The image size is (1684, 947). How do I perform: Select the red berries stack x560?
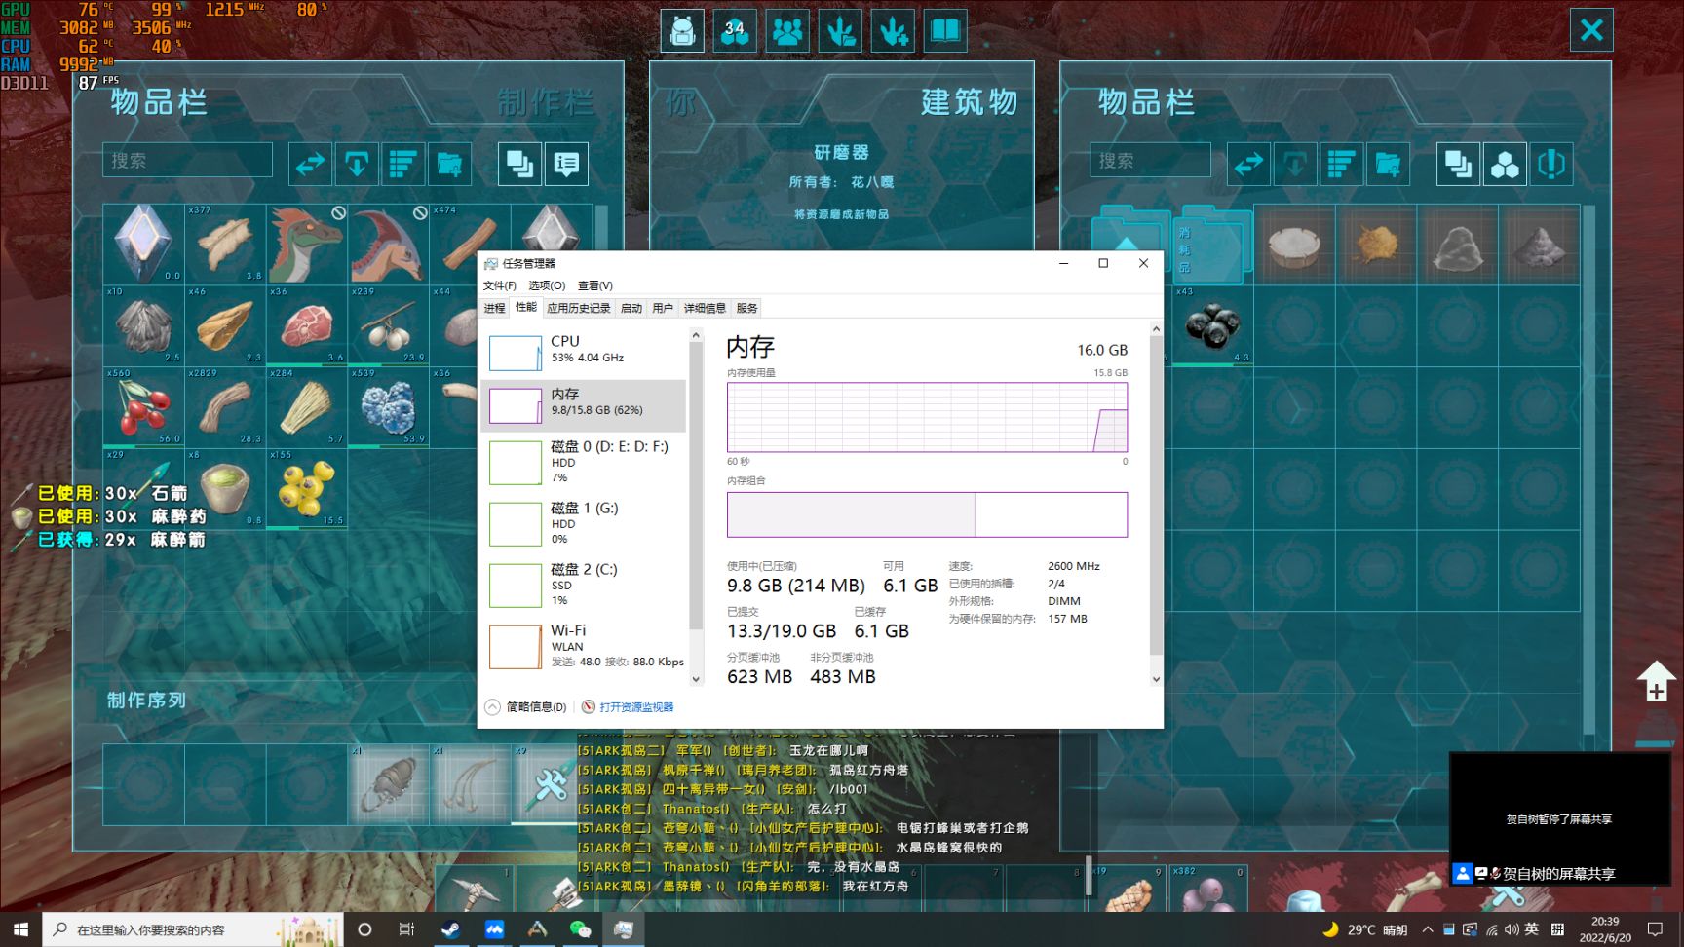point(144,407)
